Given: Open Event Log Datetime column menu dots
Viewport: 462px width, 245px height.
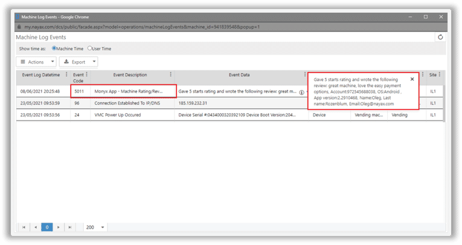Looking at the screenshot, I should point(66,74).
